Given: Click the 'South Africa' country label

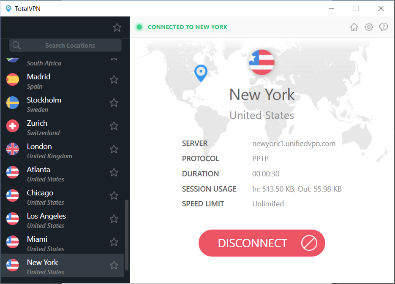Looking at the screenshot, I should tap(44, 63).
